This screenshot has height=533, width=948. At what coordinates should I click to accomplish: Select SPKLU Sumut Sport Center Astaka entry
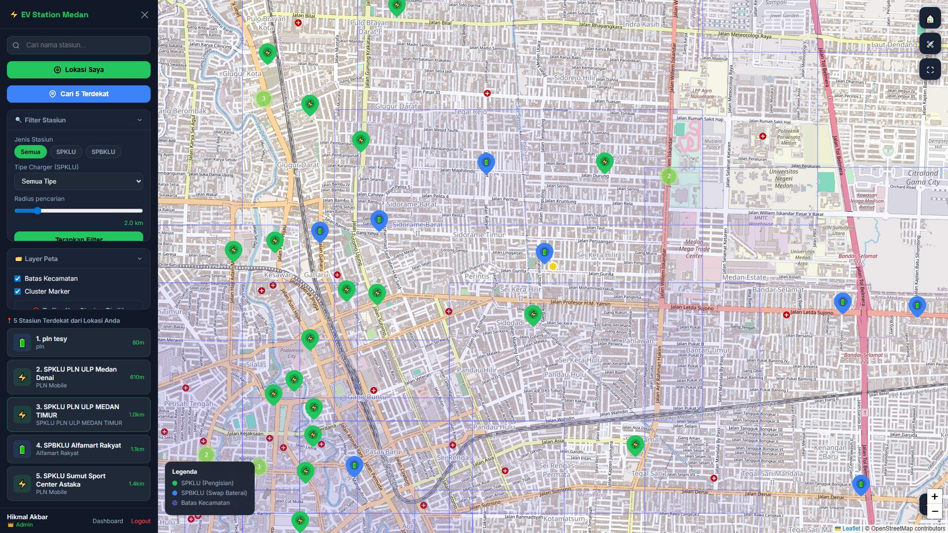point(79,484)
